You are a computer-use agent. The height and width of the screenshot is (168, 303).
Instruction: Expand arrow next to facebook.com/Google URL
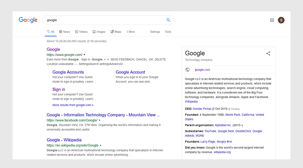[x=100, y=120]
